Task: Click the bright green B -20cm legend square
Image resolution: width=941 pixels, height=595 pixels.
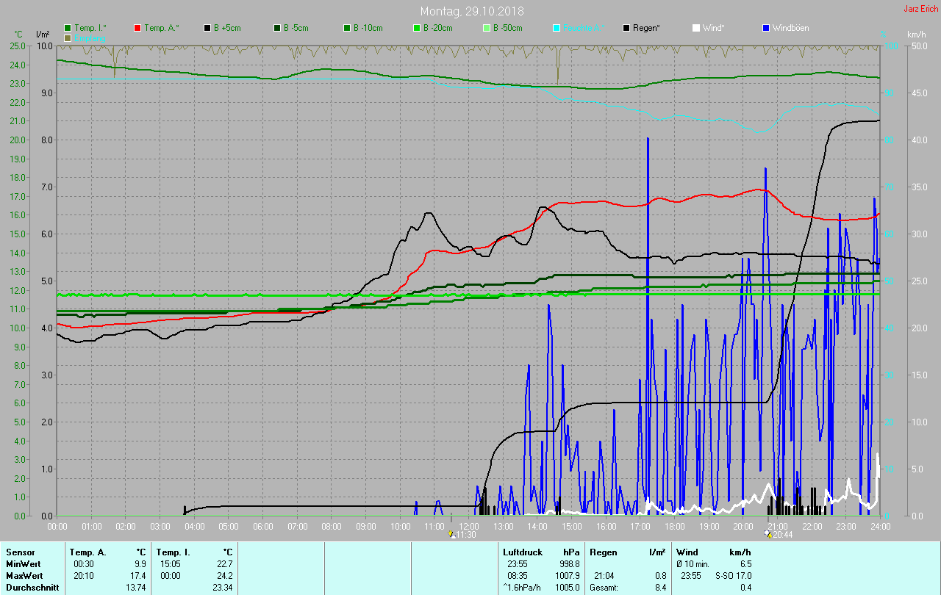Action: click(x=417, y=28)
